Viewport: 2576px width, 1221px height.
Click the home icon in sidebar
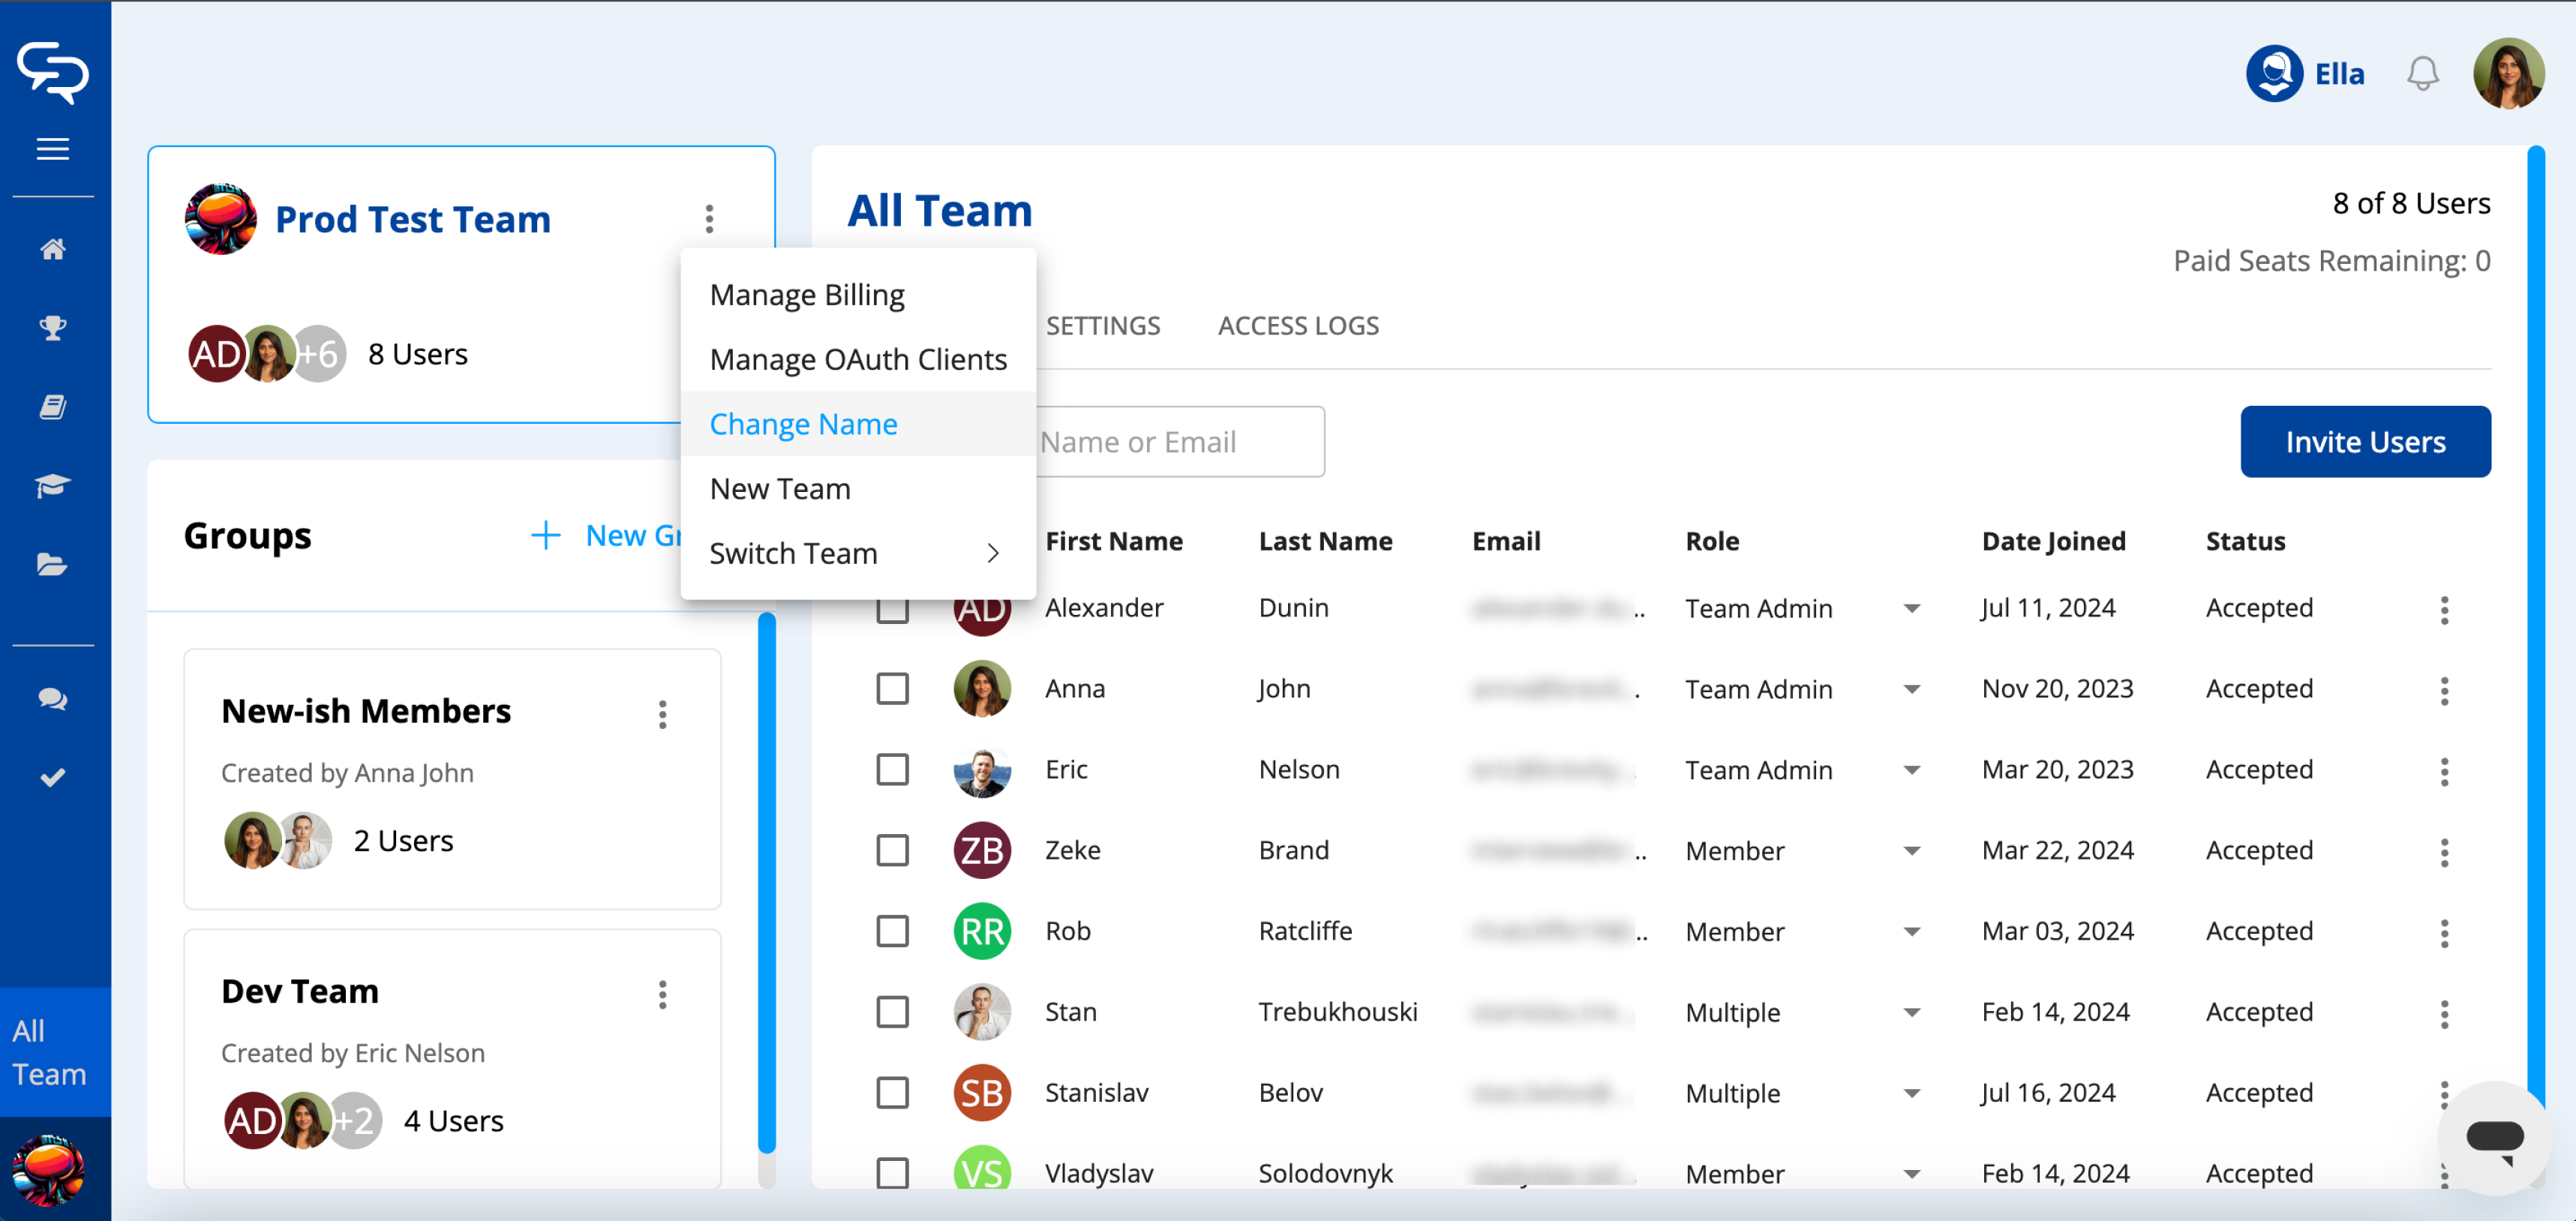coord(53,249)
